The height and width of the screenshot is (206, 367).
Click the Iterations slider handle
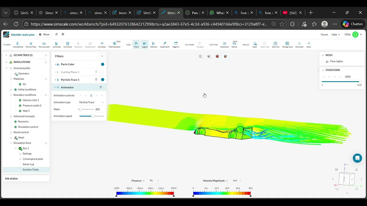[x=360, y=82]
